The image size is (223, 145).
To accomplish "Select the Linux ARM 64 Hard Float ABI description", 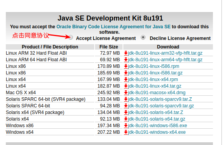I will click(36, 60).
